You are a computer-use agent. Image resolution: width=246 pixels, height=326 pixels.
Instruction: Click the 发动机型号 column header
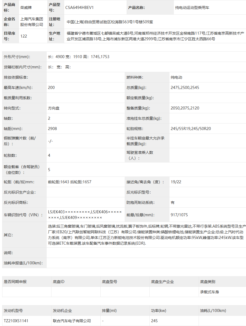(x=13, y=311)
